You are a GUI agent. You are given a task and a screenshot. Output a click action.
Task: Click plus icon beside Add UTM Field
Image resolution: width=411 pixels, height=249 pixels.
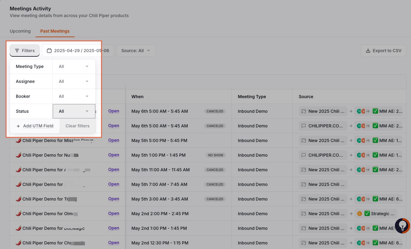(18, 126)
